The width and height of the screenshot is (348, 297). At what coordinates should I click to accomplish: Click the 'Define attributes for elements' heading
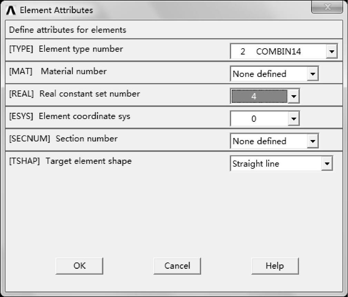[68, 30]
